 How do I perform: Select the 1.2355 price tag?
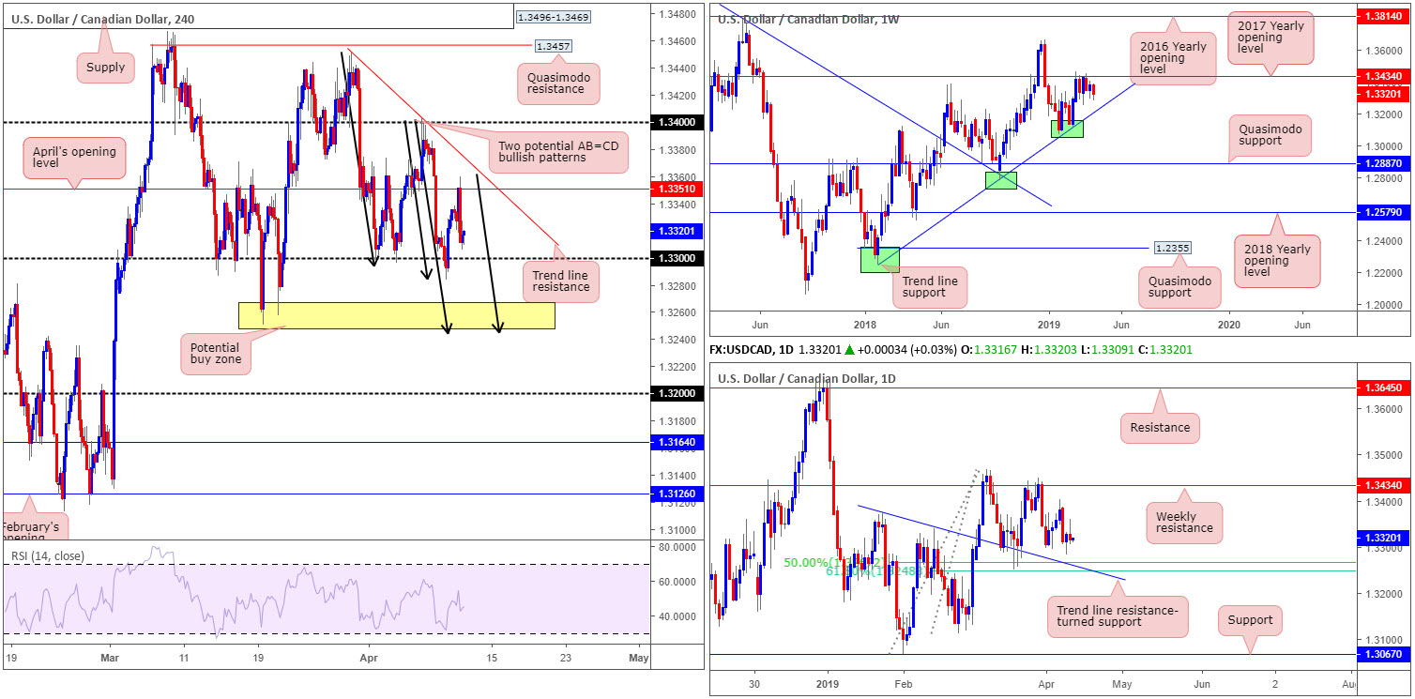click(x=1175, y=249)
